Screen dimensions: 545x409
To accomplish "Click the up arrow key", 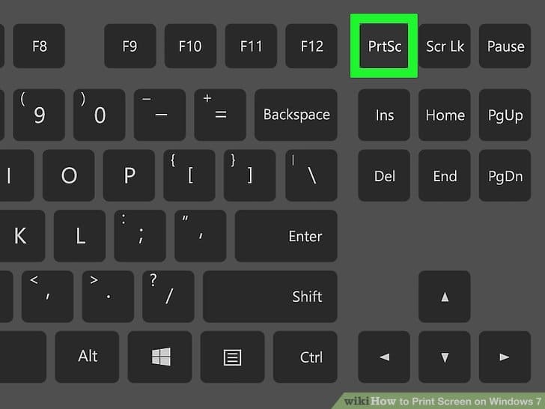I will click(445, 297).
